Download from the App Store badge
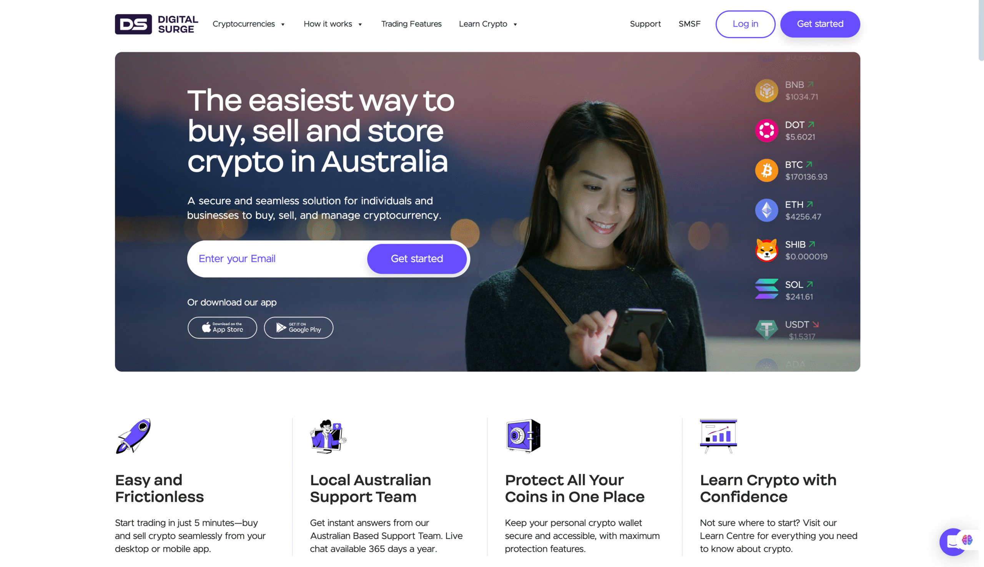 pos(222,328)
